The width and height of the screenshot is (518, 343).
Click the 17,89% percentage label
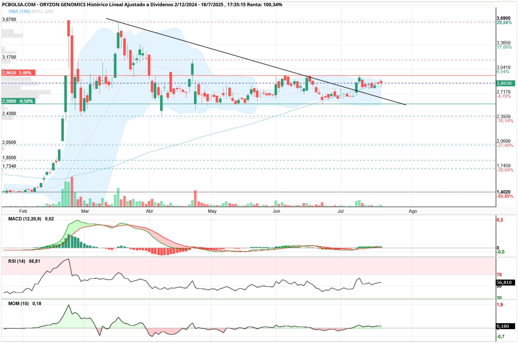click(x=504, y=47)
